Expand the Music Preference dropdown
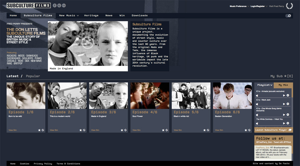 pyautogui.click(x=239, y=6)
